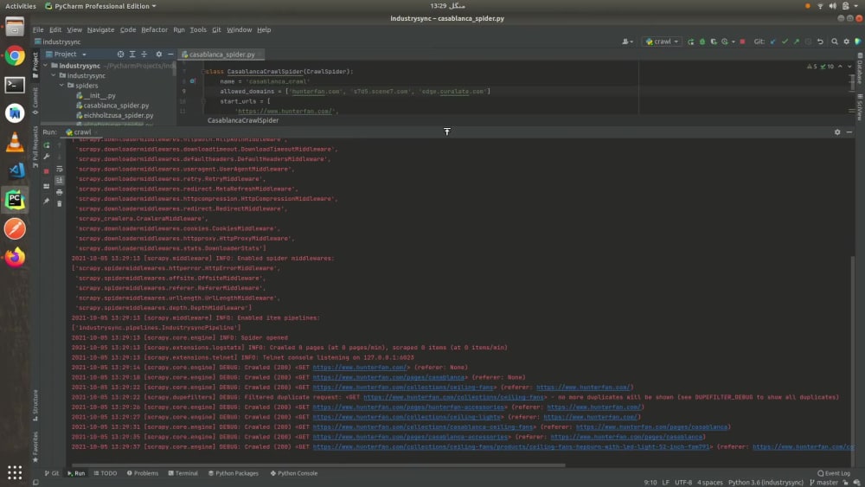Screen dimensions: 865x487
Task: Open the Event Log button
Action: pos(834,473)
